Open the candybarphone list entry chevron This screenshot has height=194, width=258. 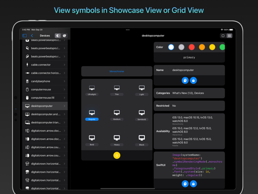click(64, 81)
